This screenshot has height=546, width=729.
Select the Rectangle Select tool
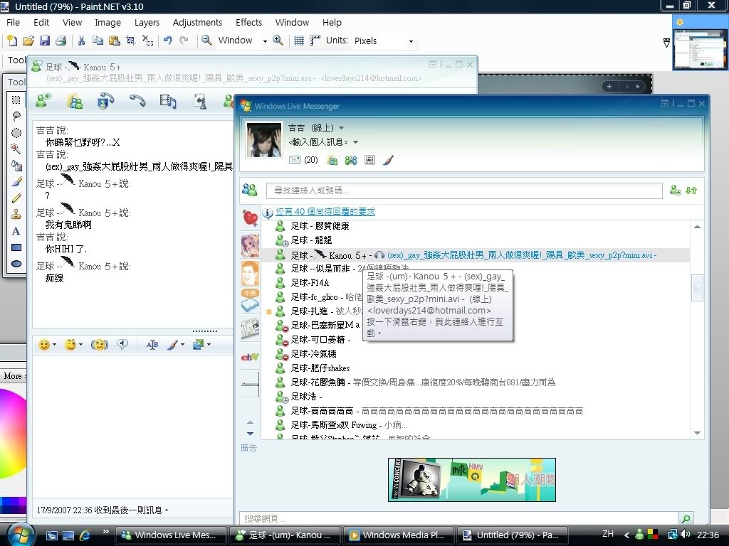coord(16,100)
